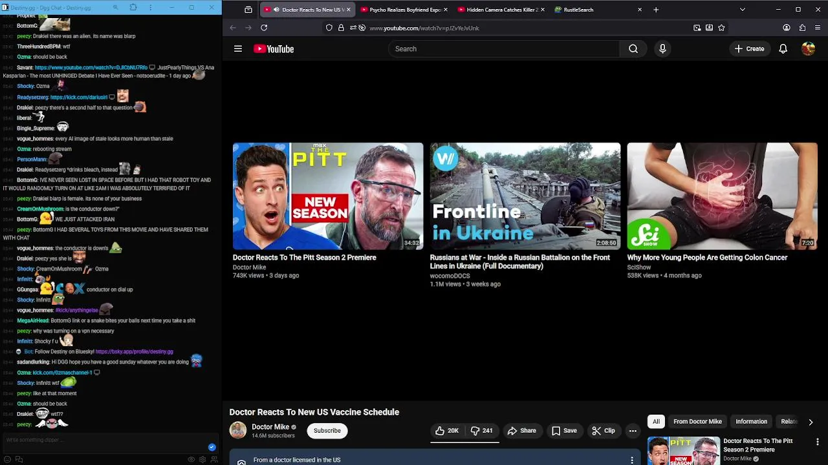Screen dimensions: 828x465
Task: Open the three-dot more actions for the video
Action: [x=633, y=431]
